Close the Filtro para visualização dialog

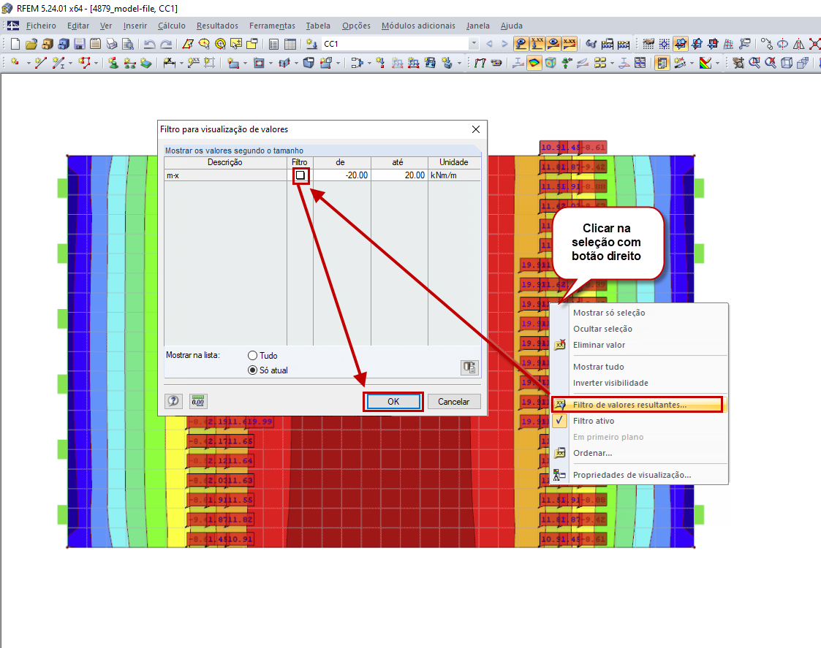pos(475,129)
